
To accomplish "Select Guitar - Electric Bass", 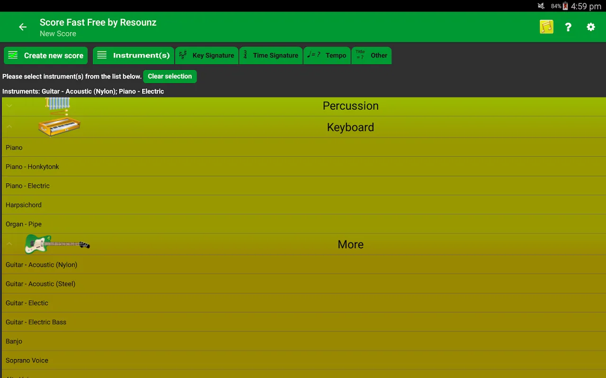I will tap(303, 322).
